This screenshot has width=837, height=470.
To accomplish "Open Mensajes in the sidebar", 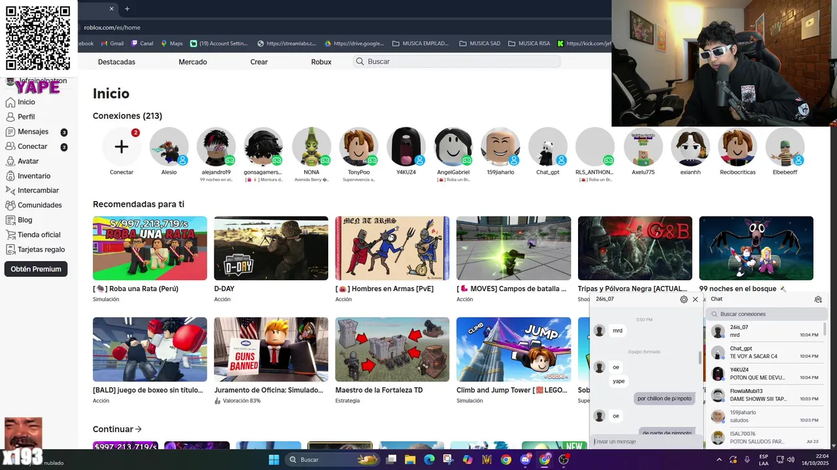I will coord(36,132).
